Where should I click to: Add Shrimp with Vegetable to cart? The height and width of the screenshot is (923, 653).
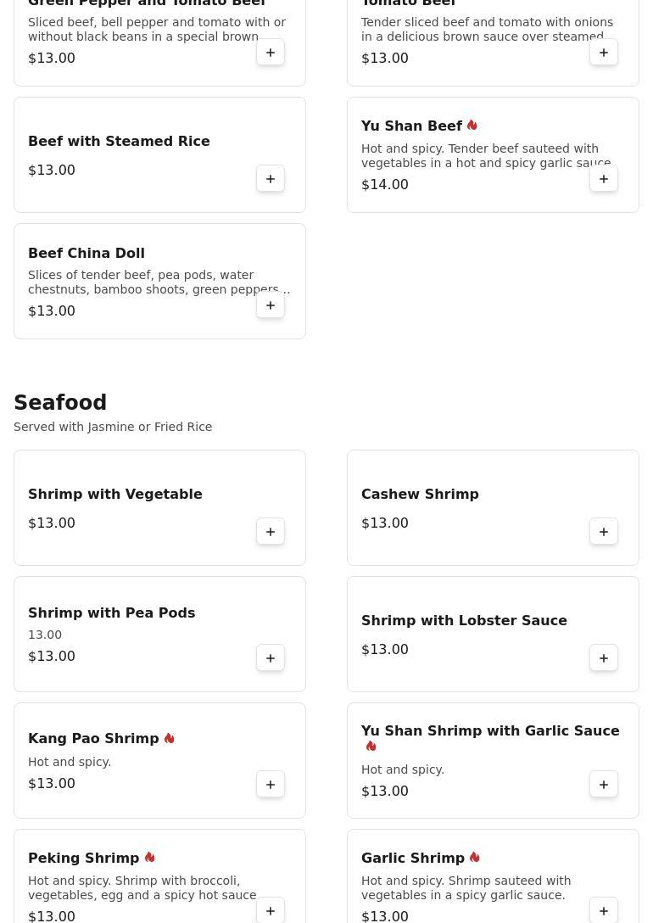(271, 532)
